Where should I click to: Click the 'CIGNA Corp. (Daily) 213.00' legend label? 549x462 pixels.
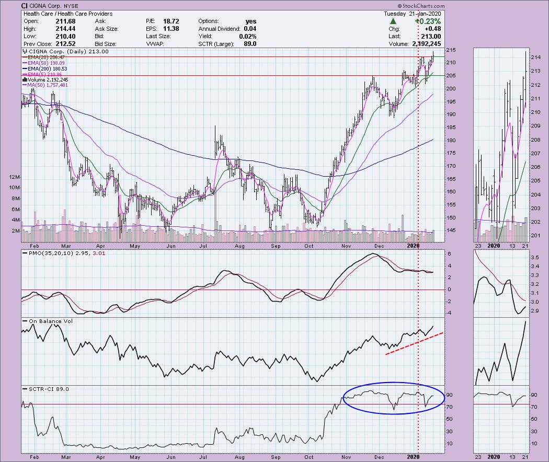click(68, 51)
